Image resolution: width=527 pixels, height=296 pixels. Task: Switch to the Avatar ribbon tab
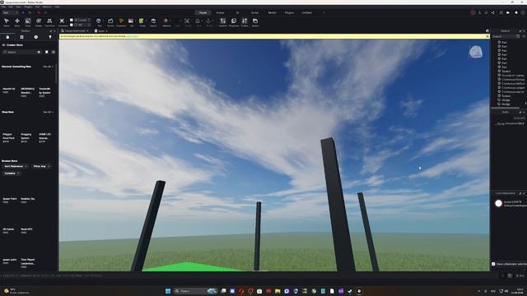point(220,13)
